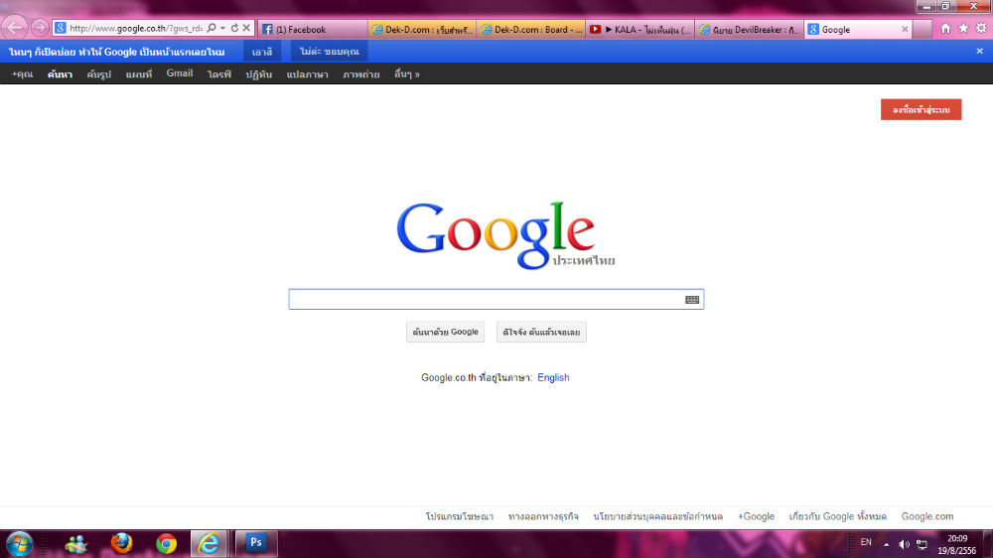
Task: Open ภาพถ่าย photos link
Action: click(361, 74)
